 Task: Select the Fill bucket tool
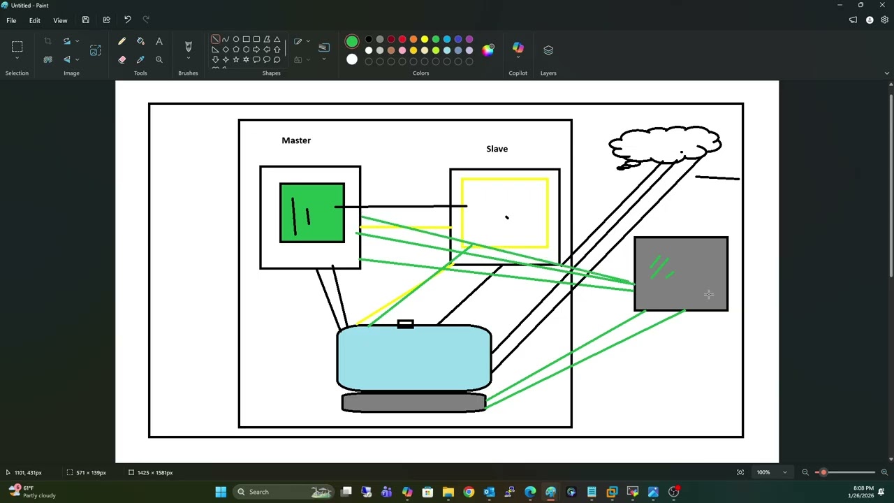coord(140,42)
